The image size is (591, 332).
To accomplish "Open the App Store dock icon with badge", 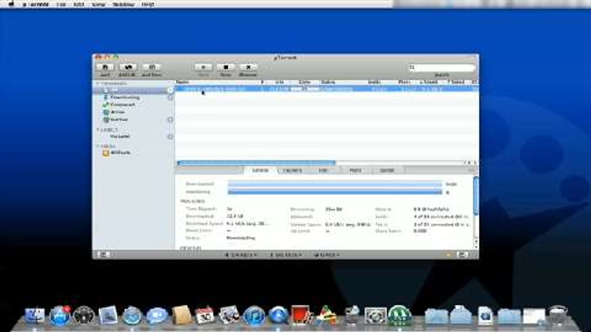I will click(x=60, y=315).
